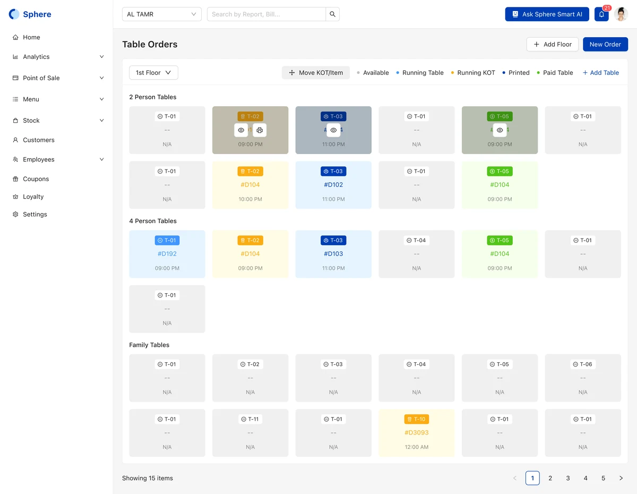Open yellow T-10 card #D3093
Screen dimensions: 637x494
[417, 433]
